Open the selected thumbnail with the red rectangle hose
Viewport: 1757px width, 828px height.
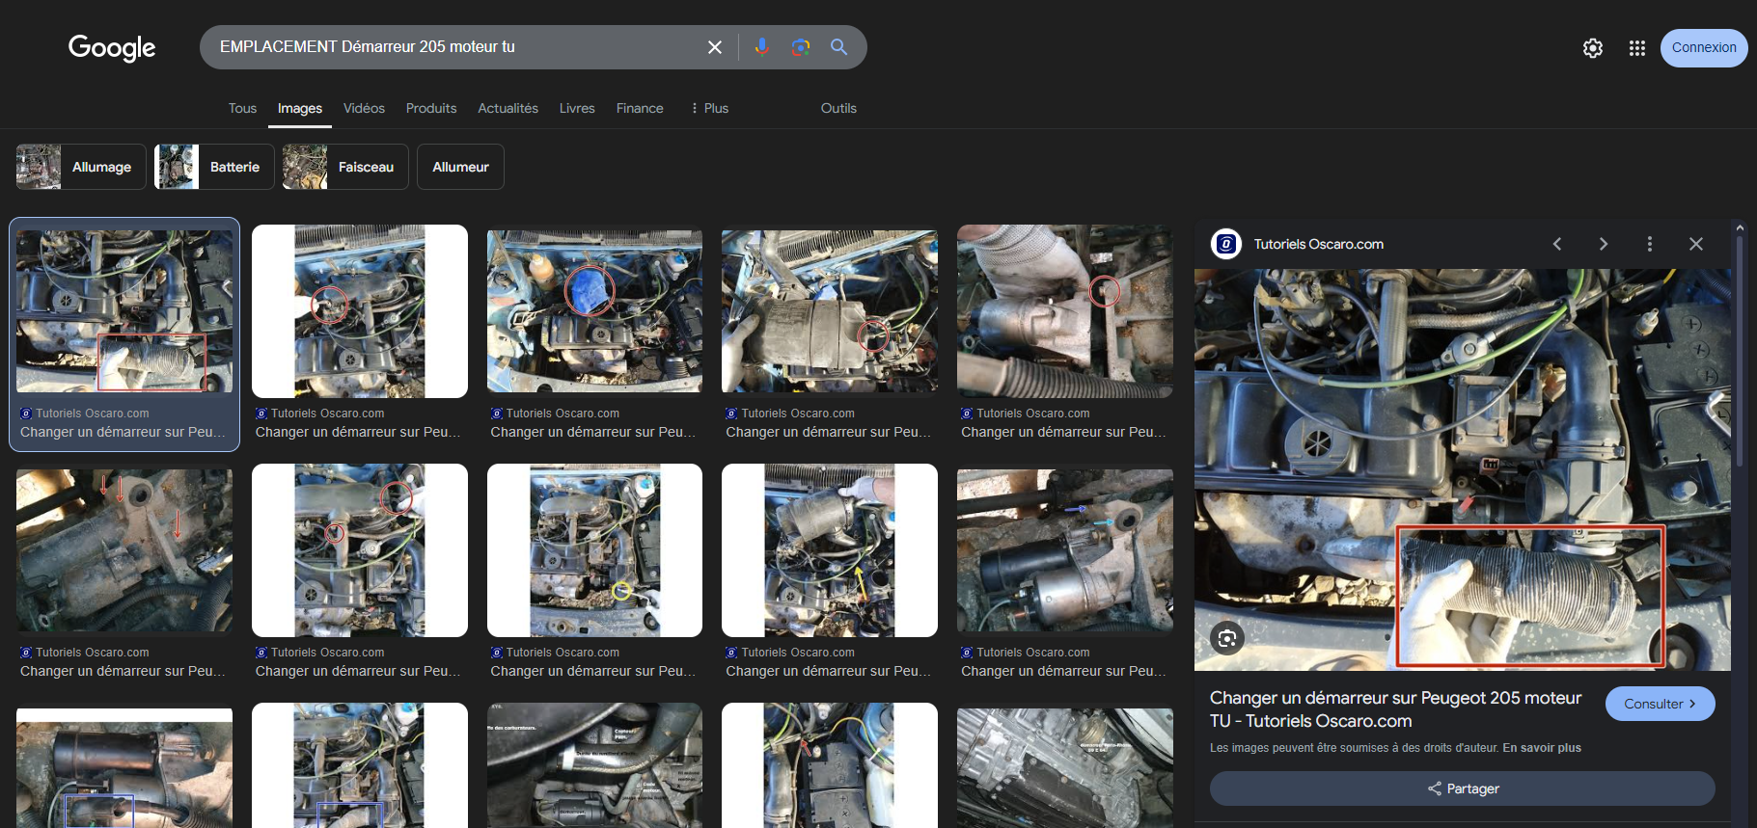point(124,311)
